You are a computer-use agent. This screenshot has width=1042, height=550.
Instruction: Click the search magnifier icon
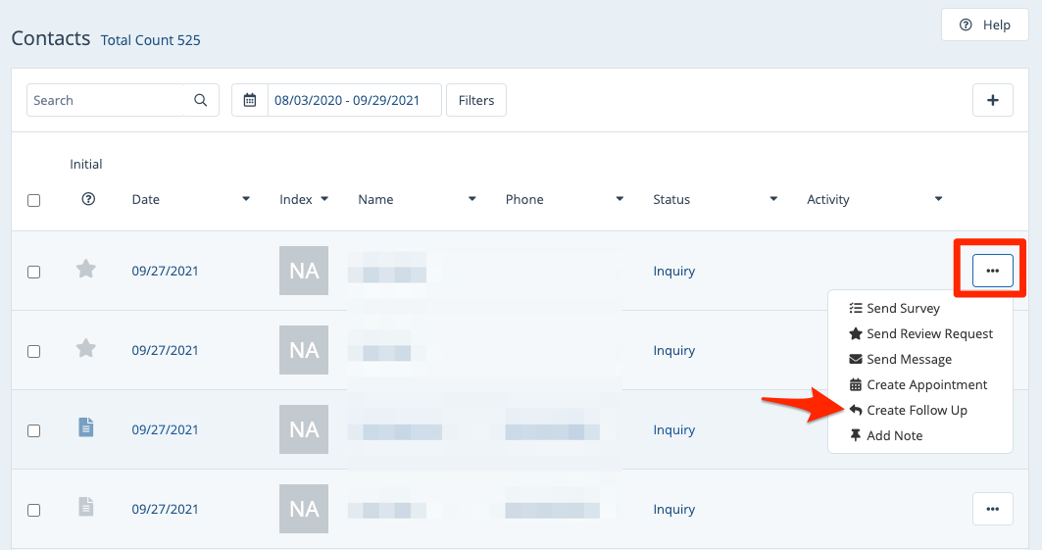pyautogui.click(x=201, y=100)
